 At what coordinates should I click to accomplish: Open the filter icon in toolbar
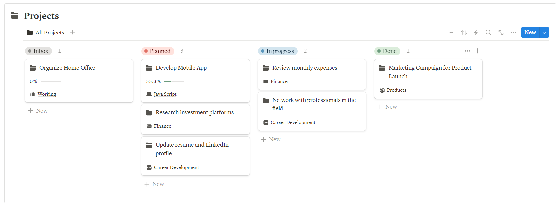point(451,33)
